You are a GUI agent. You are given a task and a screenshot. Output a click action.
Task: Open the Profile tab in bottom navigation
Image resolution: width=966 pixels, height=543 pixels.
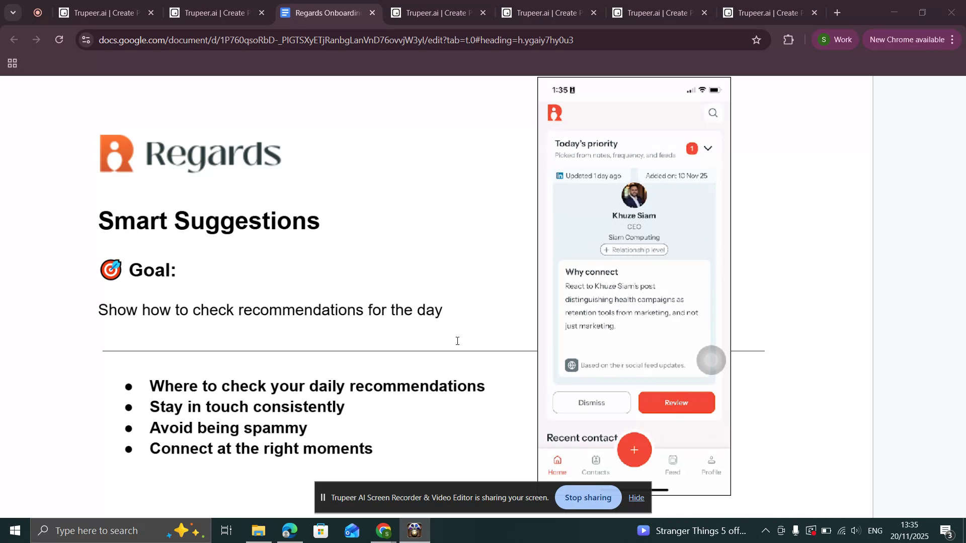[x=711, y=465]
